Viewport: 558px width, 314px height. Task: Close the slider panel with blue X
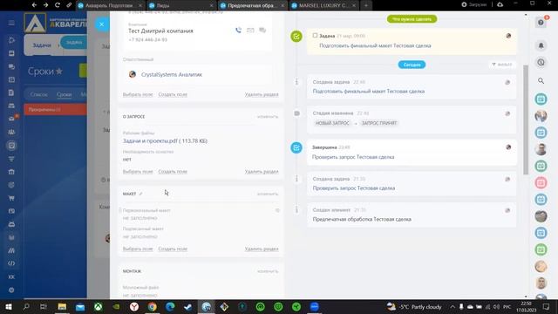point(102,24)
